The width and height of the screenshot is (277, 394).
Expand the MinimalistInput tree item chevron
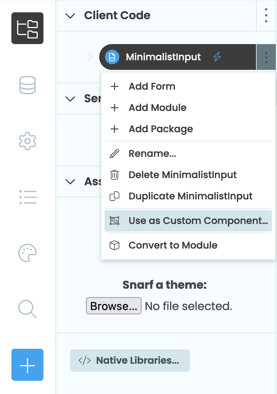coord(90,57)
